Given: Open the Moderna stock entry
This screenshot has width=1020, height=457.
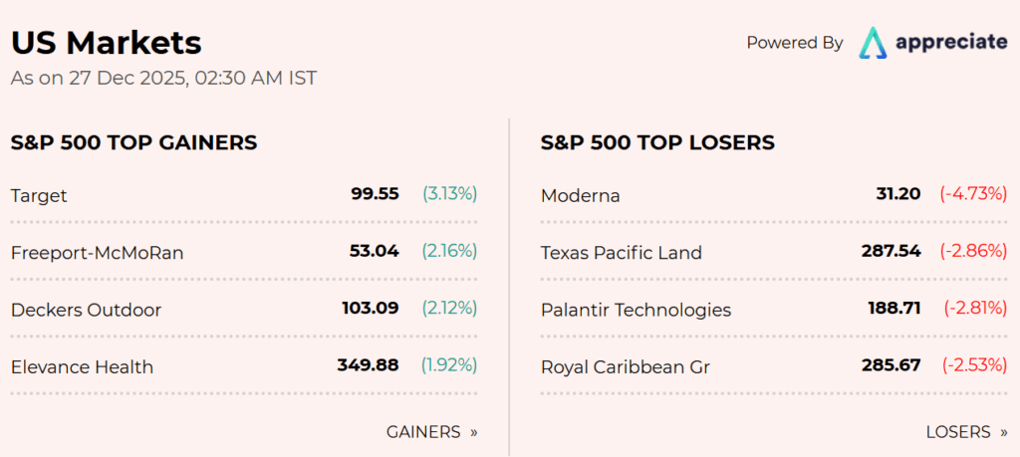Looking at the screenshot, I should click(580, 195).
